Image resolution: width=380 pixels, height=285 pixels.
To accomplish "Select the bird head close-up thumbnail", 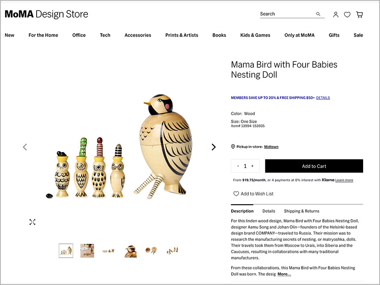I will coord(131,251).
